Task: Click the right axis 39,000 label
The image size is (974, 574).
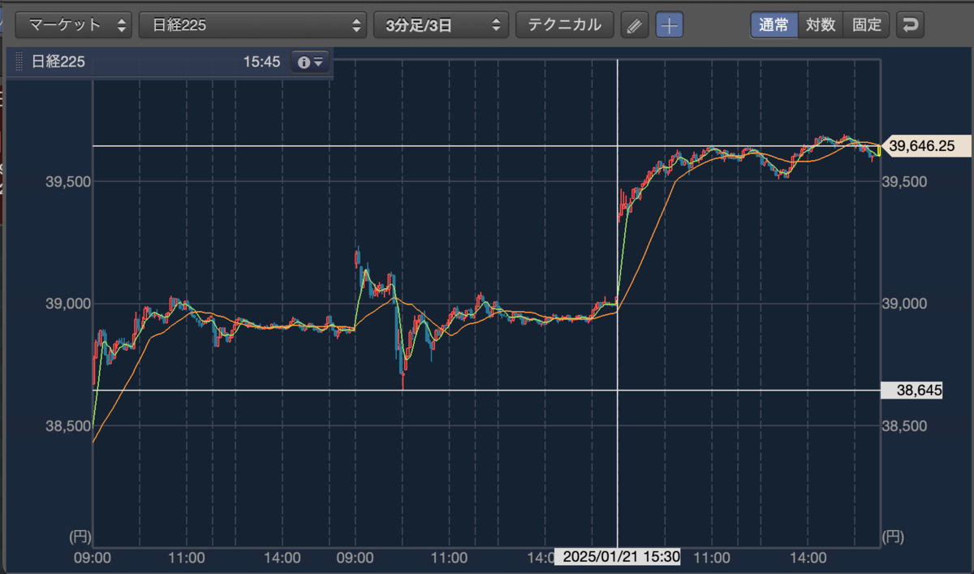Action: pyautogui.click(x=903, y=304)
